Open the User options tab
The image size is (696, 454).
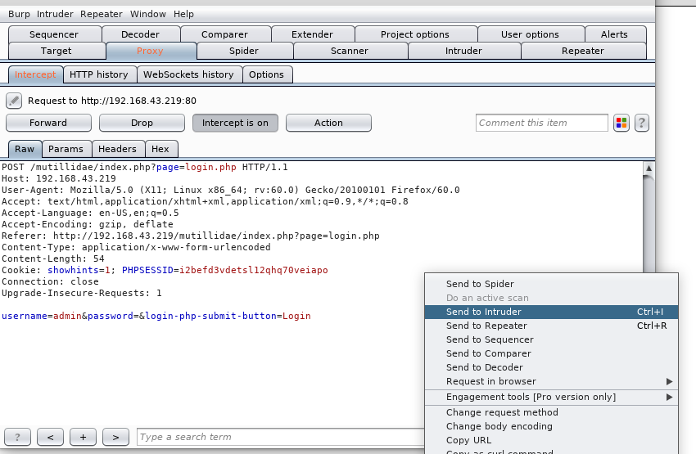coord(530,34)
